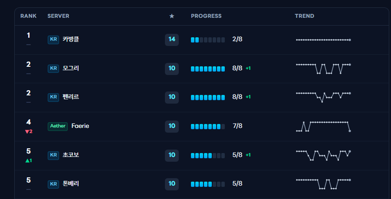This screenshot has height=199, width=391.
Task: Click the star column header icon
Action: coord(172,16)
